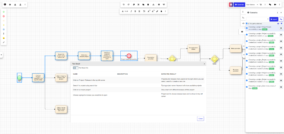Viewport: 284px width, 134px height.
Task: Uncheck the Project successfully created and loaded1 checkbox
Action: [247, 41]
